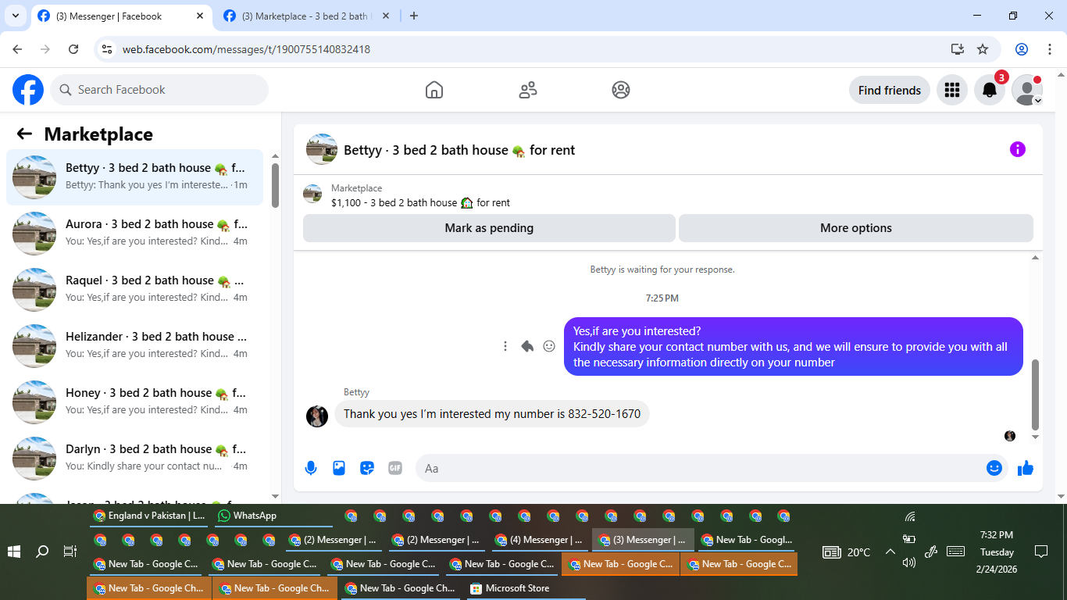Record a voice clip with microphone icon
The image size is (1067, 600).
pos(311,468)
